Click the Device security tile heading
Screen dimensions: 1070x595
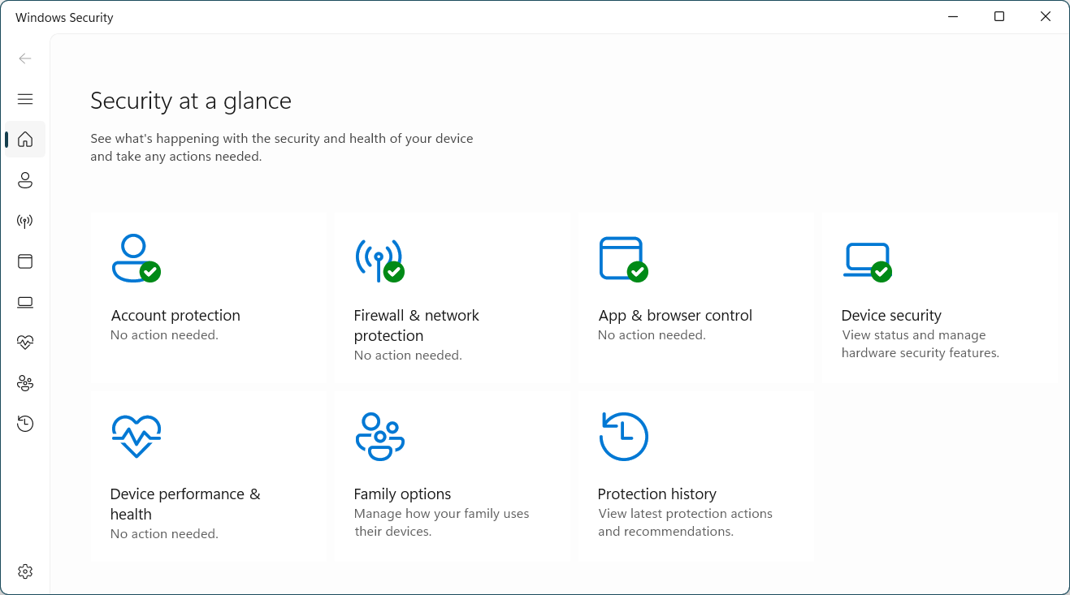(891, 316)
